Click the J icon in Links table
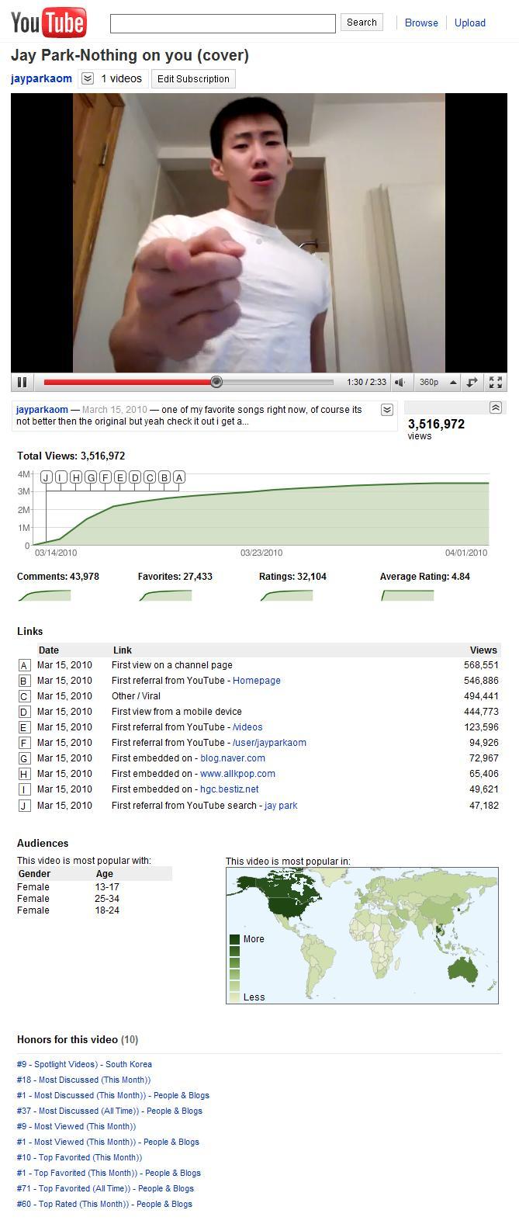Image resolution: width=519 pixels, height=1224 pixels. (24, 806)
